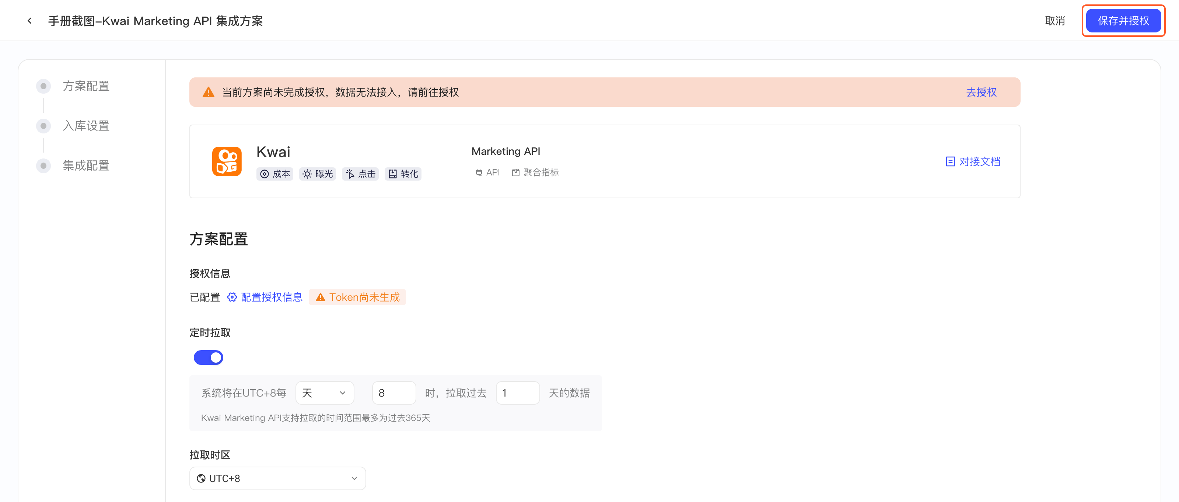Click the 保存并授权 button

[1123, 21]
